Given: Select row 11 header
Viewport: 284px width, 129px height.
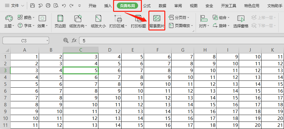Looking at the screenshot, I should point(5,125).
